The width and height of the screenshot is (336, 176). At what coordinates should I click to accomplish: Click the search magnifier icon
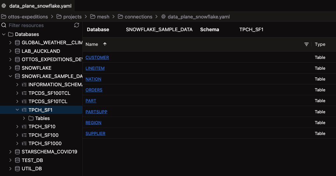[x=3, y=25]
